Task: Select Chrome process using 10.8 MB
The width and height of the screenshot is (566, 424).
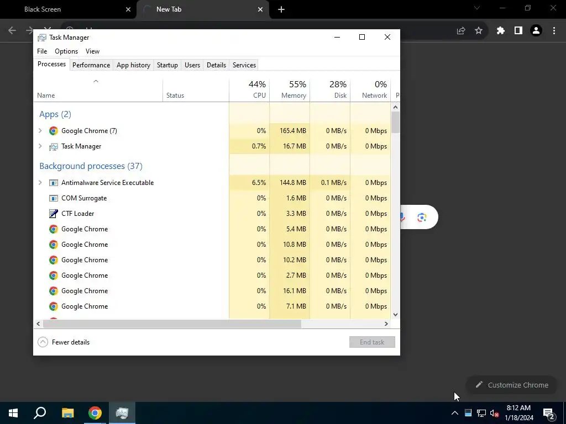Action: coord(212,245)
